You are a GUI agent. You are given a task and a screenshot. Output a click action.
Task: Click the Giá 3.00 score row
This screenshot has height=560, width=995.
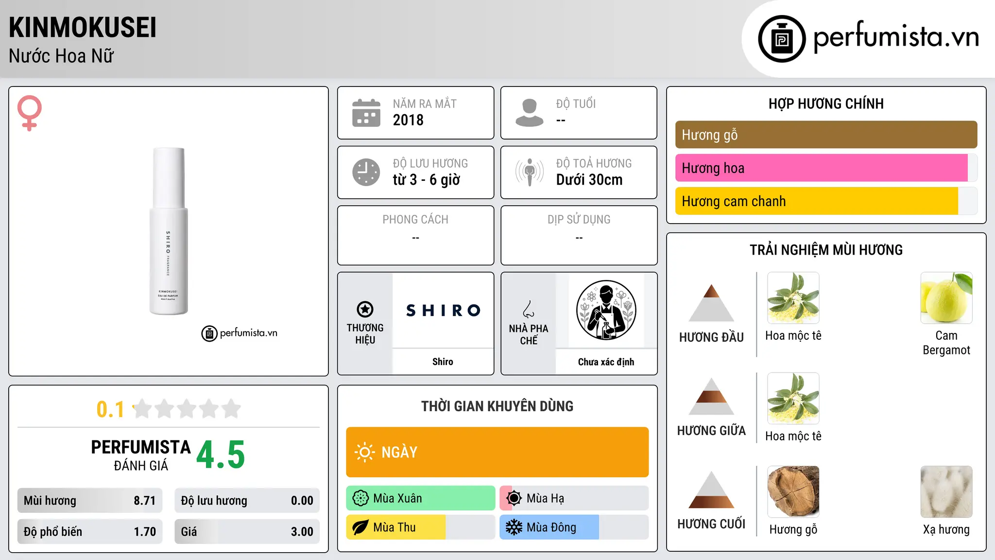(247, 532)
